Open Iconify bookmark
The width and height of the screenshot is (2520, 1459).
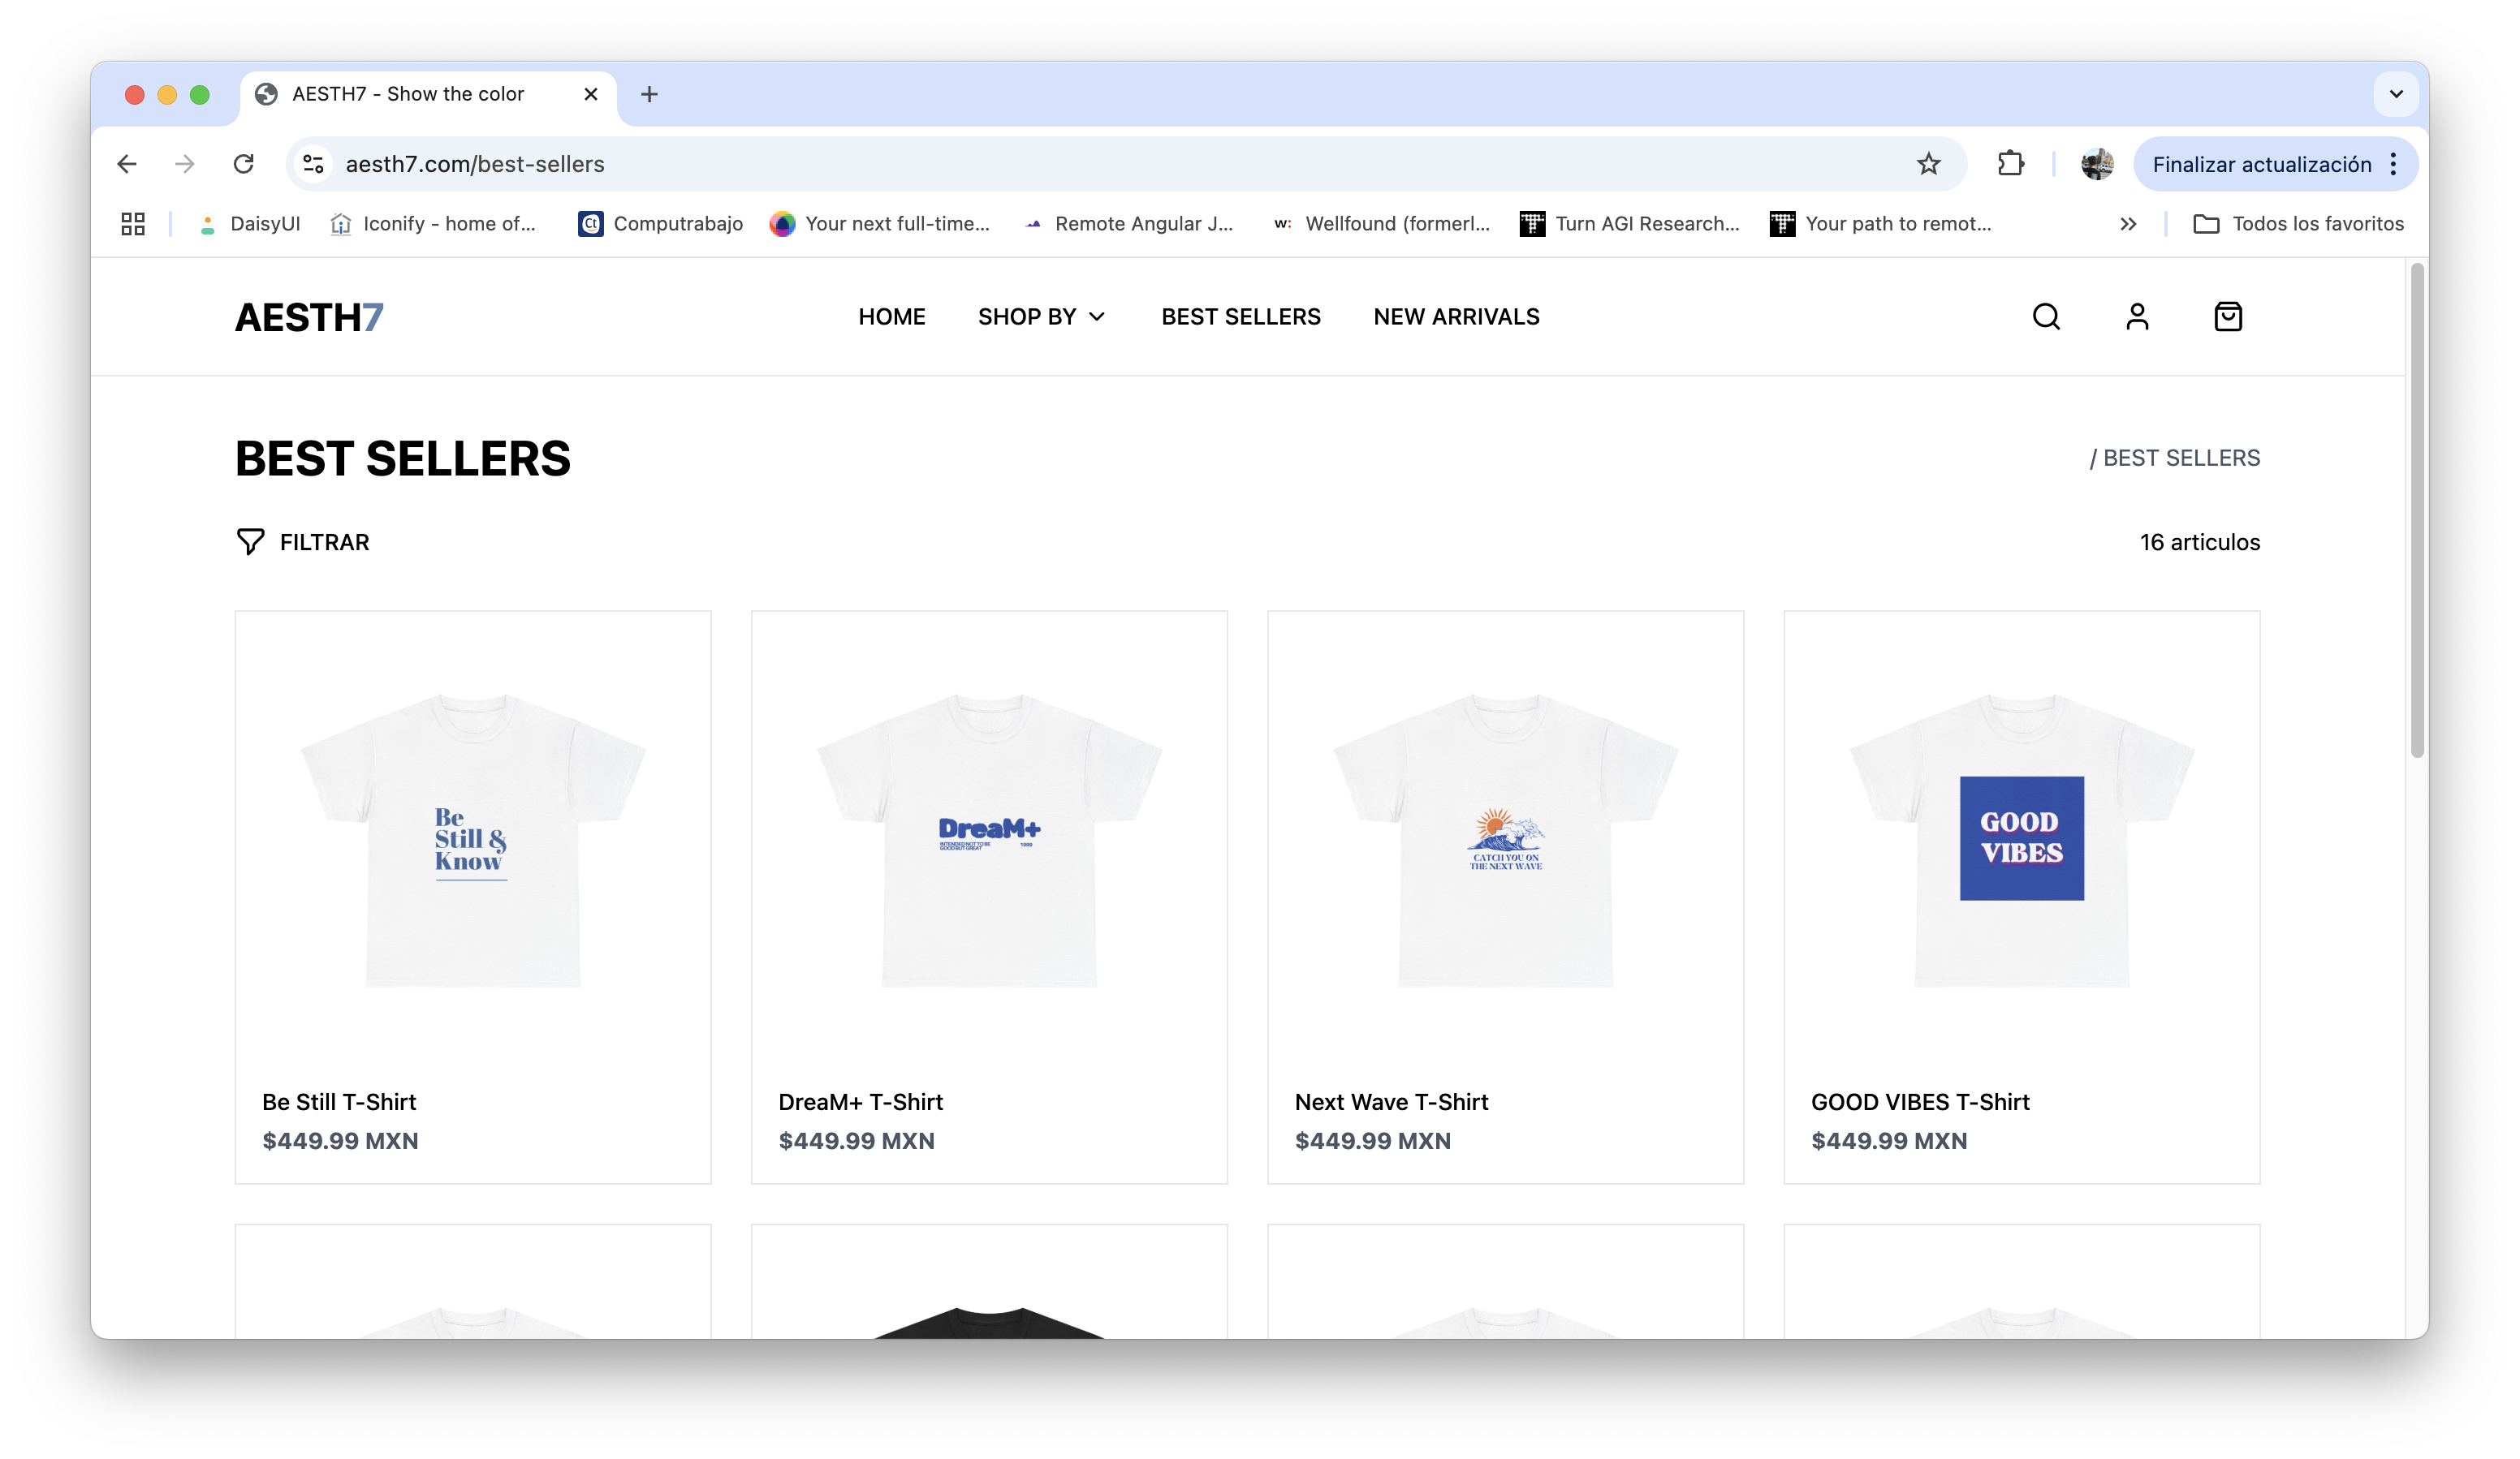[433, 224]
